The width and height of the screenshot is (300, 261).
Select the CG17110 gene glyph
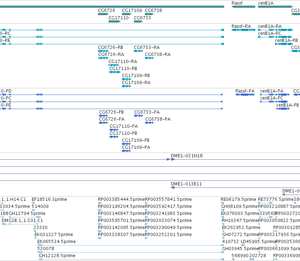click(x=115, y=21)
